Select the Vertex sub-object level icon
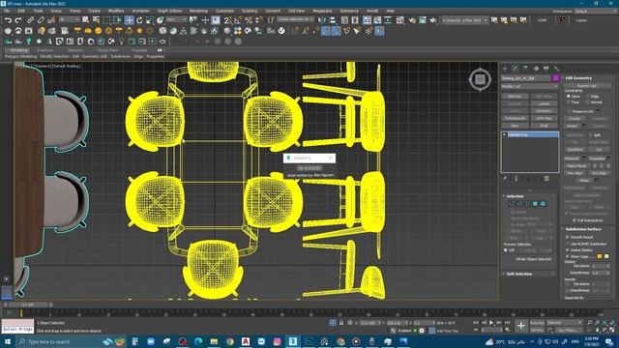The width and height of the screenshot is (619, 348). click(x=512, y=204)
